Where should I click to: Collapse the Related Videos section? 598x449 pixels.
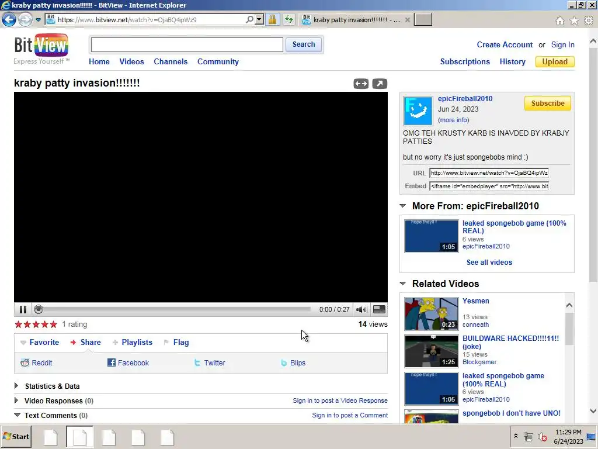403,284
